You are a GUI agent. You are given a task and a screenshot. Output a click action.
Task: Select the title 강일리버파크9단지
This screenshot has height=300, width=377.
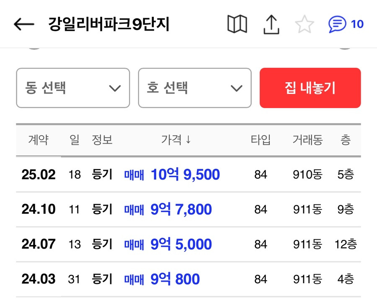(109, 24)
